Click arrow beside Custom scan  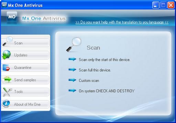[x=72, y=80]
